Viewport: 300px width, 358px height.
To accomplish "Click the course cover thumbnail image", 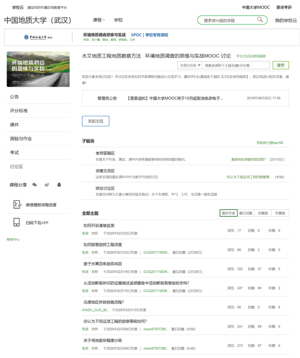I will click(38, 69).
